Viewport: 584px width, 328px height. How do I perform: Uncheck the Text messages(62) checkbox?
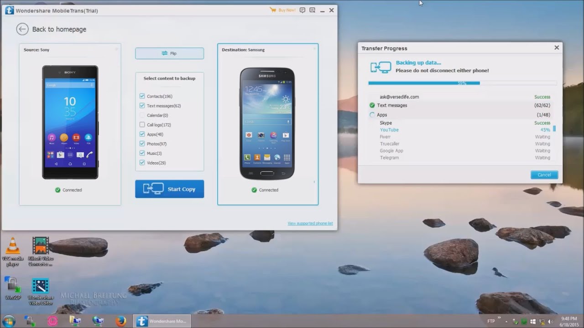(x=142, y=106)
